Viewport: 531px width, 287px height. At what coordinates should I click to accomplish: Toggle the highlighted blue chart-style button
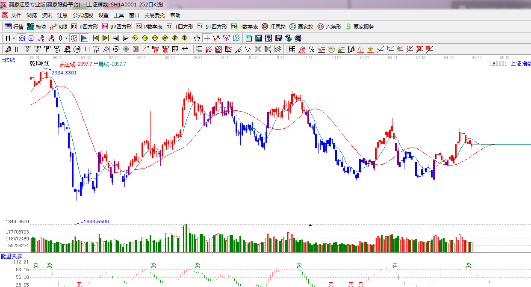(x=21, y=38)
